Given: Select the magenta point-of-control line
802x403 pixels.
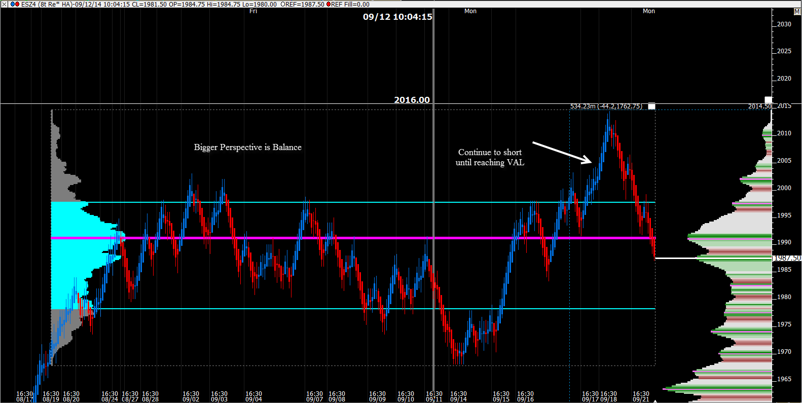Looking at the screenshot, I should point(353,238).
